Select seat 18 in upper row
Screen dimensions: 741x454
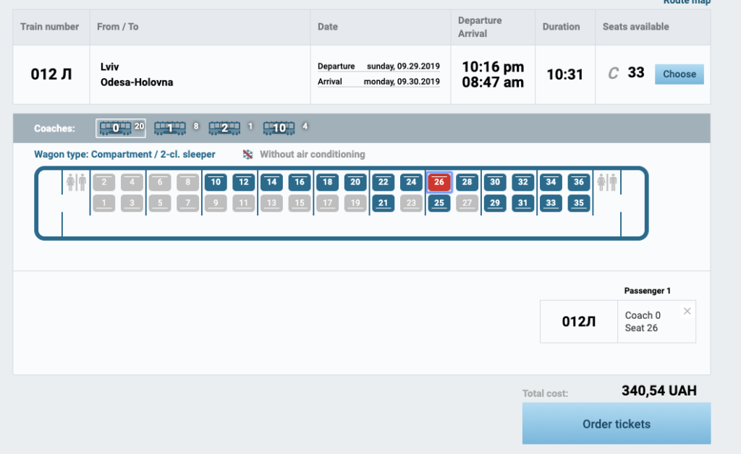328,182
